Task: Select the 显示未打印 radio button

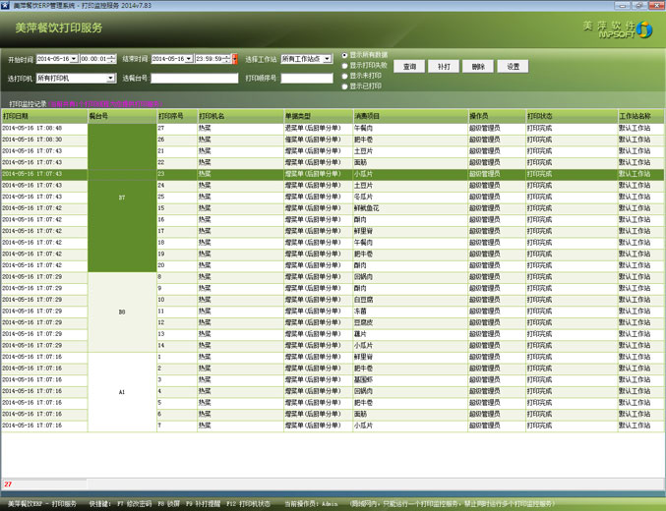Action: [x=344, y=76]
